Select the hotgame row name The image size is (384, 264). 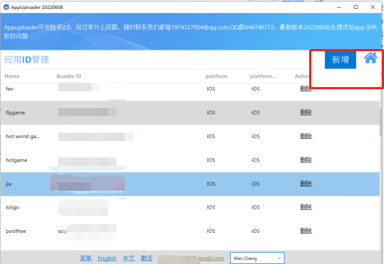(x=17, y=160)
